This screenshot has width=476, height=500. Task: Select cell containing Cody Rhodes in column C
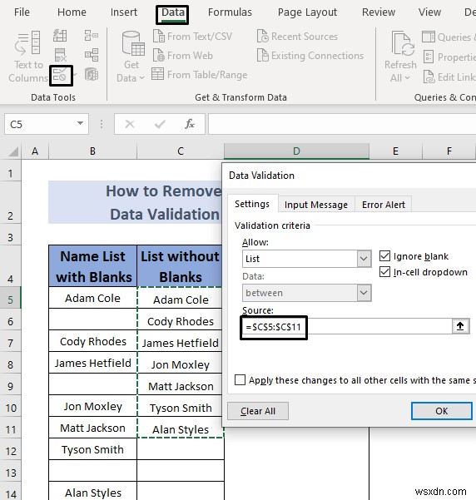[181, 319]
